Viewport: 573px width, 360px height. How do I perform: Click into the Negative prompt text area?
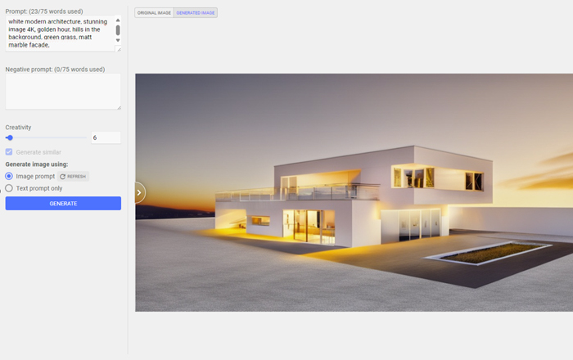pos(62,91)
